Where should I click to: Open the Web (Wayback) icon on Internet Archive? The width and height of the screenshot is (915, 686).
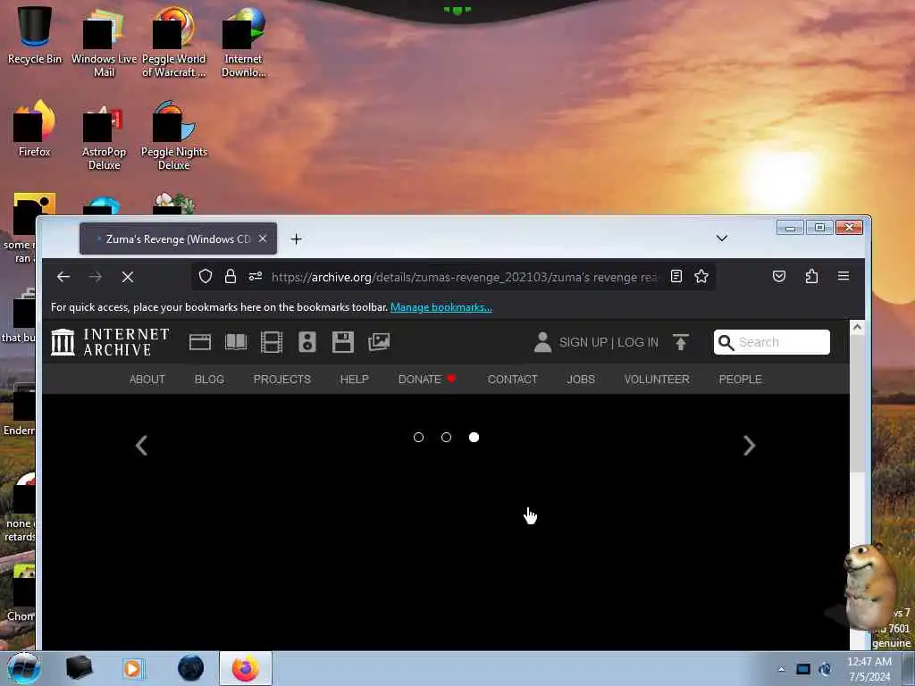pos(199,342)
